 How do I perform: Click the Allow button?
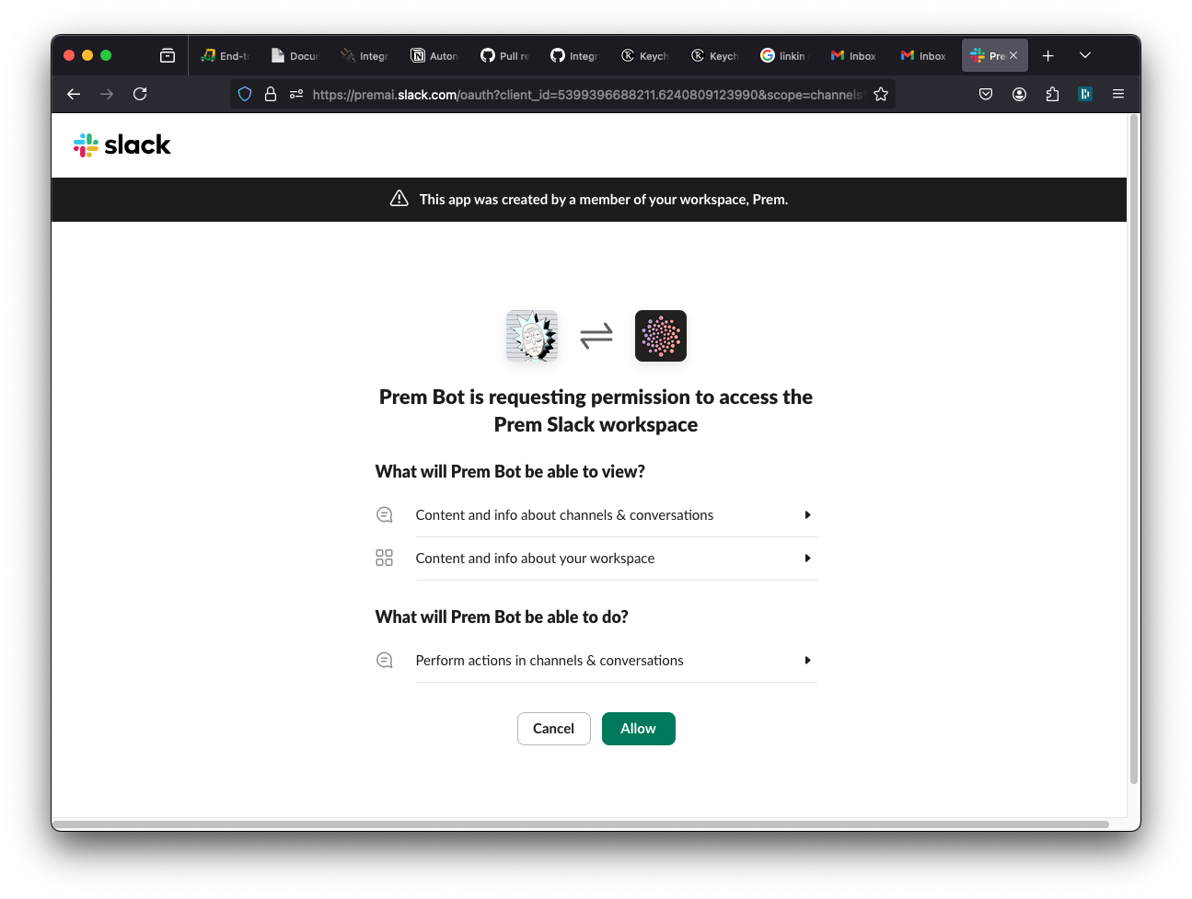tap(638, 729)
